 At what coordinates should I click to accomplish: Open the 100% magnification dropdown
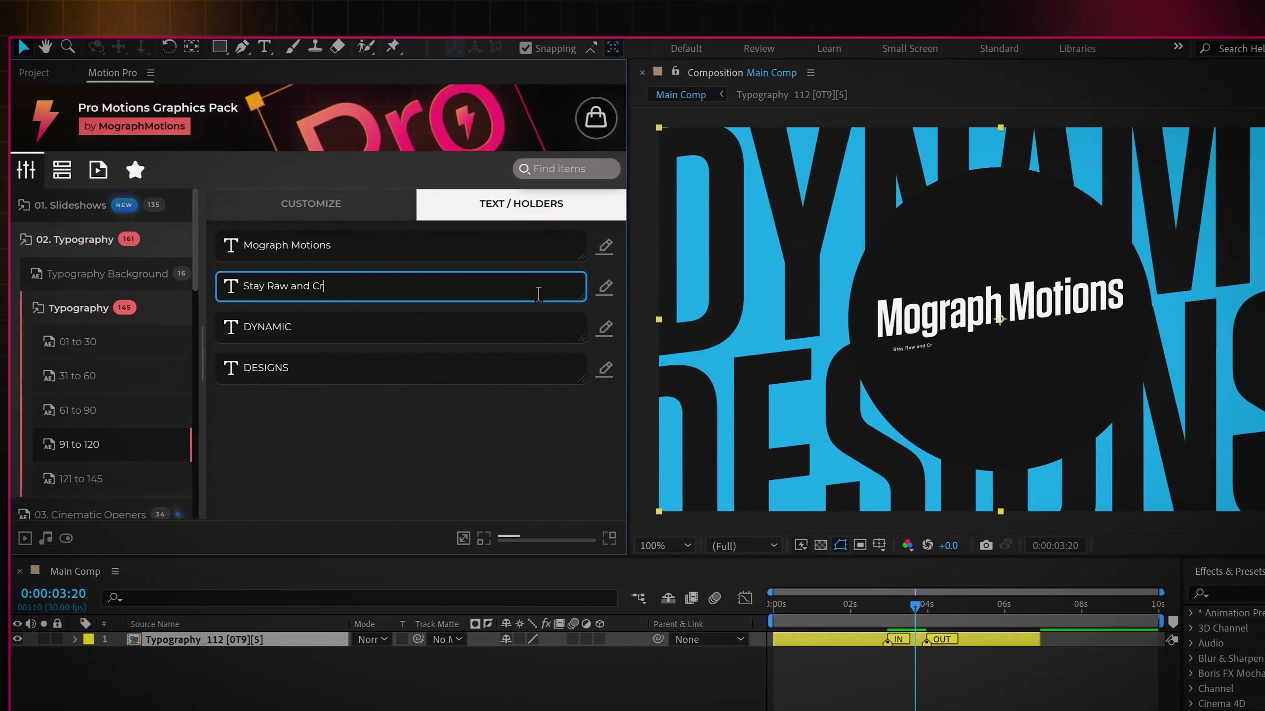665,546
